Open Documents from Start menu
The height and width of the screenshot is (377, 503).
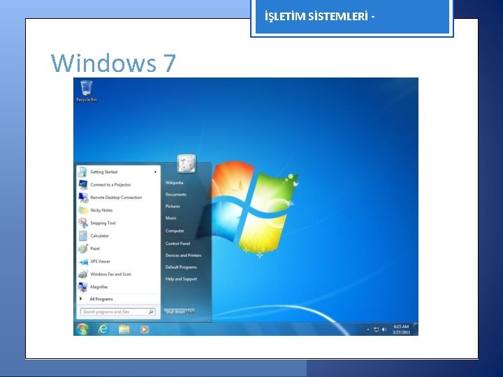click(x=176, y=195)
